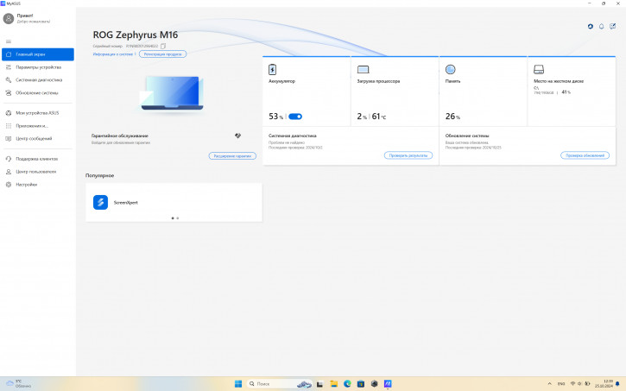This screenshot has width=626, height=391.
Task: Click the Аккумулятор battery icon
Action: [272, 69]
